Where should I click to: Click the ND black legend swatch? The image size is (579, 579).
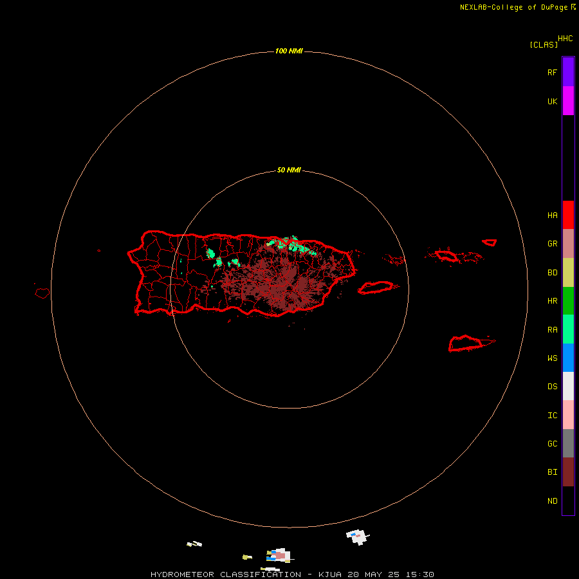(568, 501)
